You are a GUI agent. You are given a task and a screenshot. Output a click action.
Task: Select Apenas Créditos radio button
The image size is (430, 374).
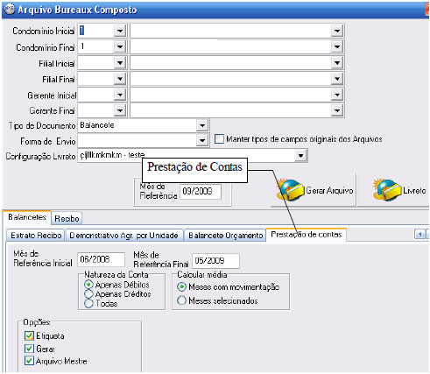(x=88, y=293)
